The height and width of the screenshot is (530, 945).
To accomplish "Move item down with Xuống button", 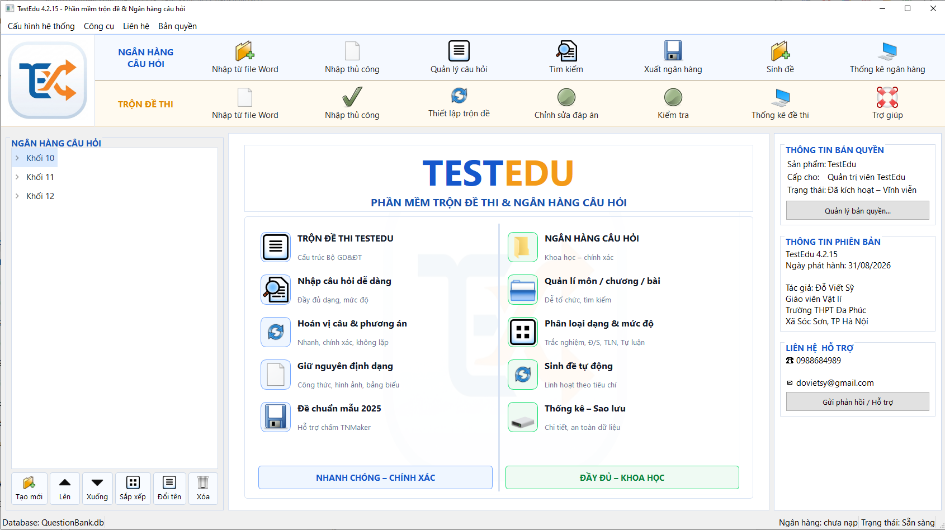I will click(97, 489).
